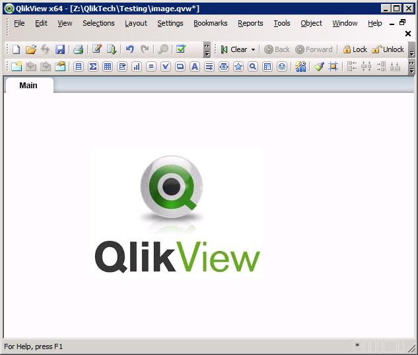Open the Tools menu
418x355 pixels.
(282, 24)
